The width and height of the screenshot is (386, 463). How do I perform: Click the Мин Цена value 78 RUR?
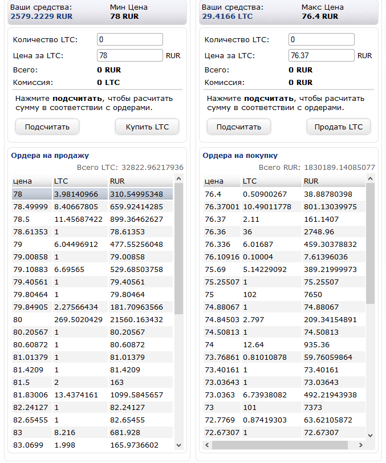(x=124, y=16)
